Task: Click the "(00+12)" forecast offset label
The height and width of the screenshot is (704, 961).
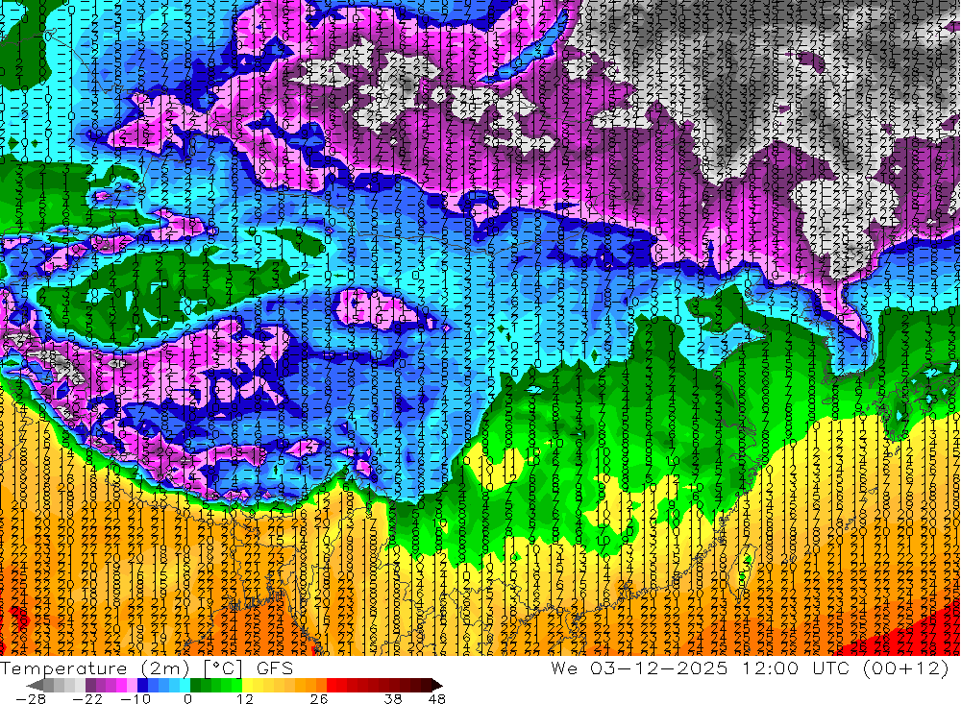Action: click(x=907, y=668)
